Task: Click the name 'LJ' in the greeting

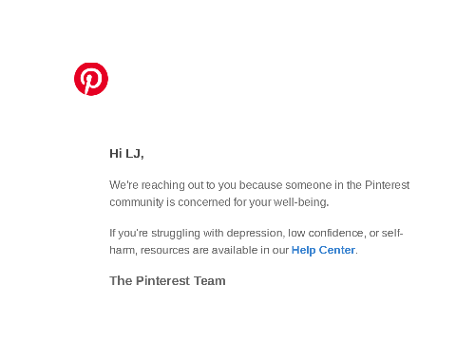Action: [134, 154]
